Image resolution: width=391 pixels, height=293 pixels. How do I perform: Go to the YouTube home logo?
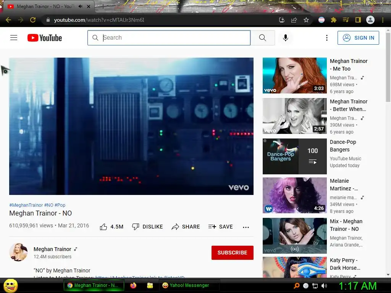tap(45, 38)
